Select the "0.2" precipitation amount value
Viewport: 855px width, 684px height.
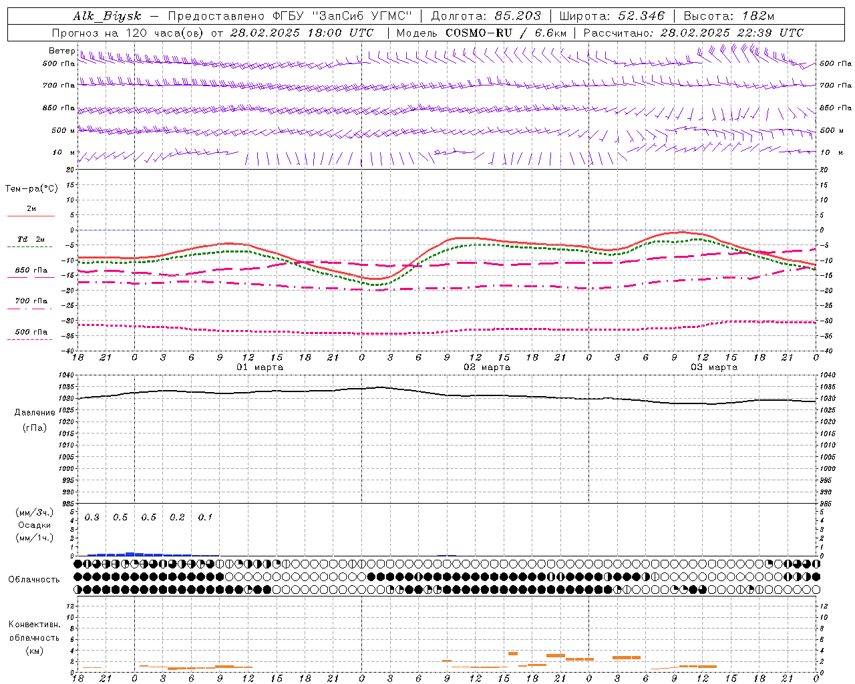tap(177, 518)
